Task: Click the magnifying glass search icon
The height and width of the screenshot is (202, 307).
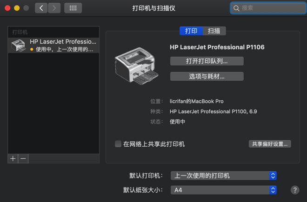Action: [236, 8]
